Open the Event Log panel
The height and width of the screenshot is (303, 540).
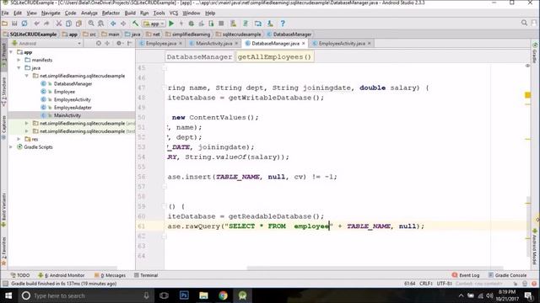tap(466, 275)
